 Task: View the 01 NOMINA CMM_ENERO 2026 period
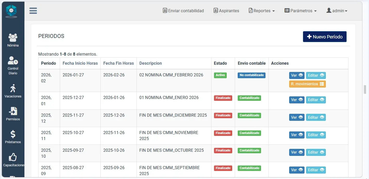click(x=296, y=100)
